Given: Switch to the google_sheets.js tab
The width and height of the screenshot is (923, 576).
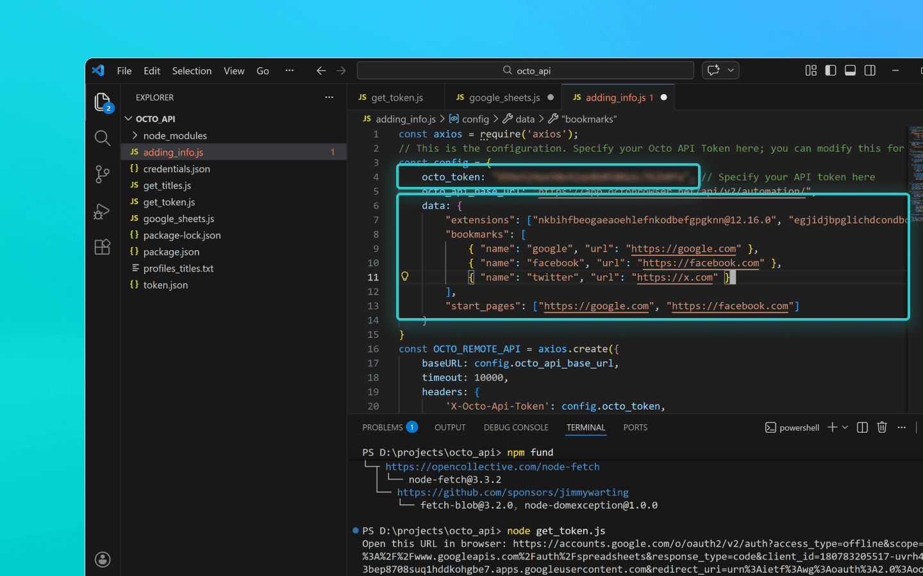Looking at the screenshot, I should click(x=503, y=97).
